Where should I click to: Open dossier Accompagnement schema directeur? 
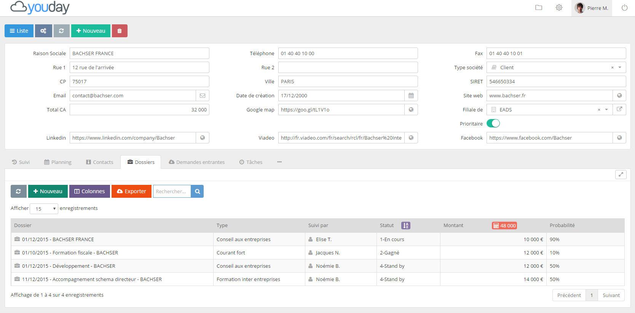(x=92, y=279)
